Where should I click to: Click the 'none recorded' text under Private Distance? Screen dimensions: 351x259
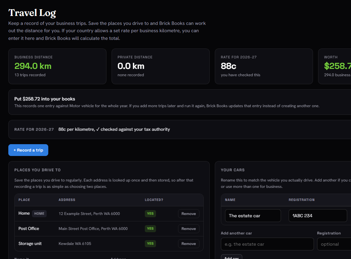(131, 75)
